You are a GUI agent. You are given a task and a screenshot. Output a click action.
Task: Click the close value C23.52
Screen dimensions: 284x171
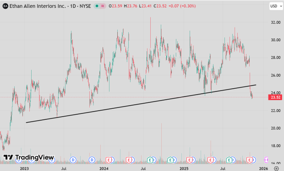tap(160, 6)
